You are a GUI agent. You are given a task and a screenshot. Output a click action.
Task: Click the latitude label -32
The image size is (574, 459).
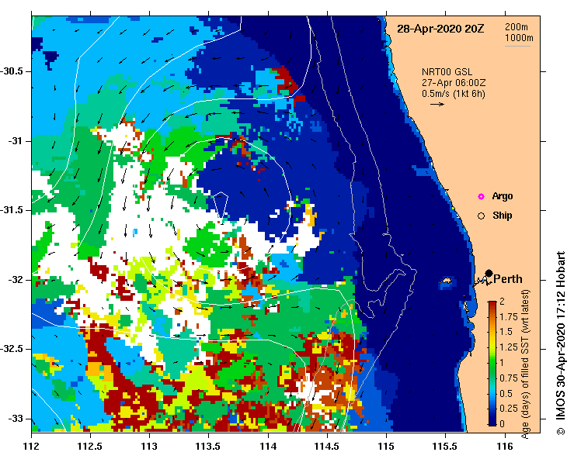(15, 280)
